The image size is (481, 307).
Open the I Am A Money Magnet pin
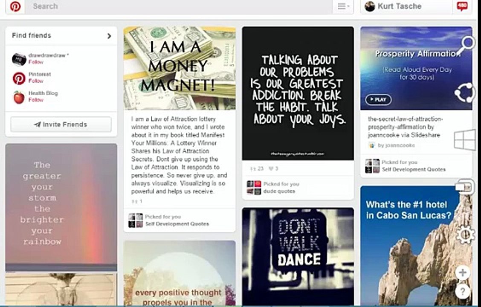180,68
